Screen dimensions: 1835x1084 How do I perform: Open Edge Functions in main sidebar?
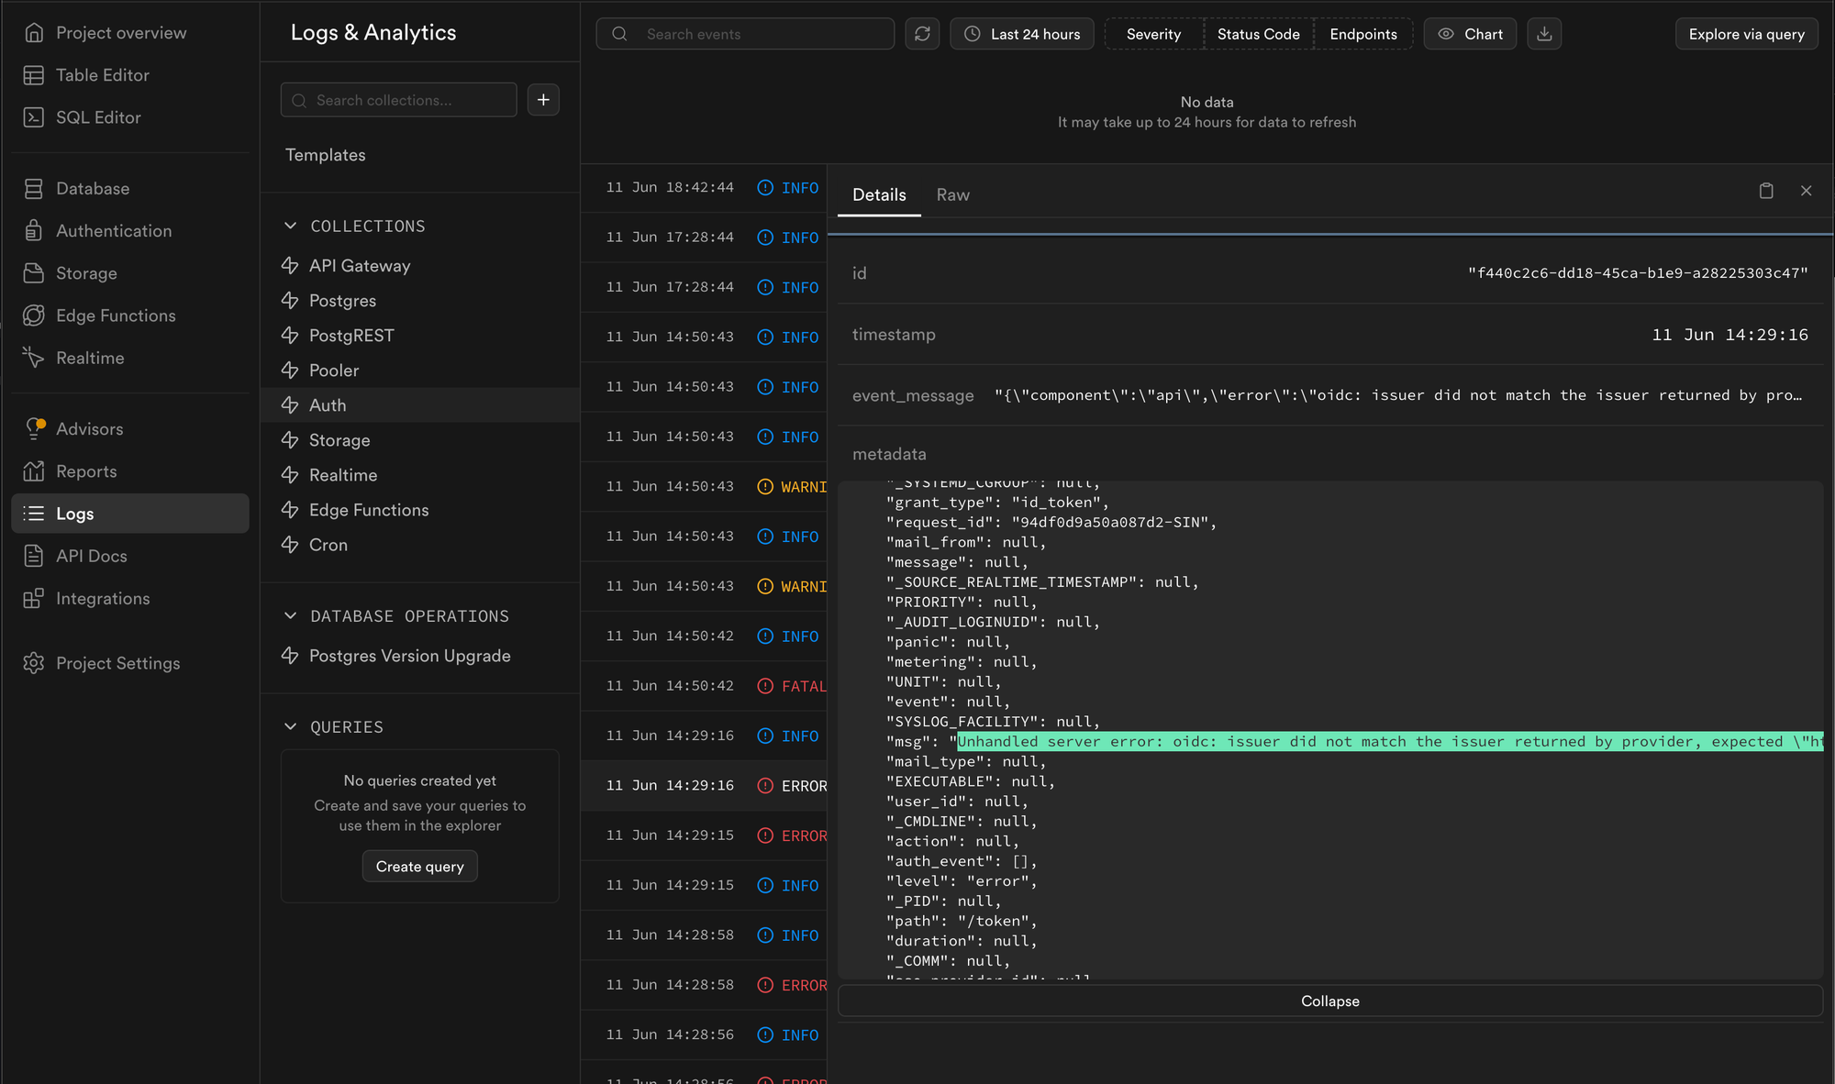coord(116,315)
